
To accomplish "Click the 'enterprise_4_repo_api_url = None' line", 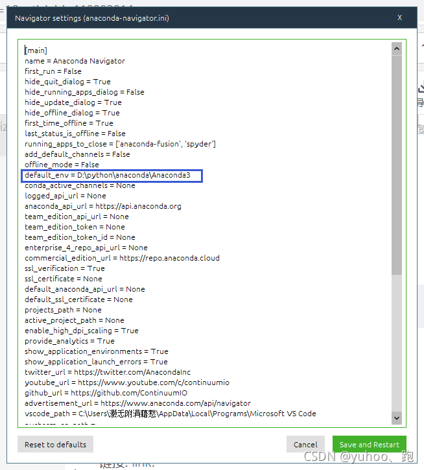I will (86, 248).
